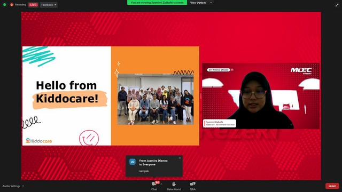
Task: Expand the Audio Settings caret
Action: point(23,186)
